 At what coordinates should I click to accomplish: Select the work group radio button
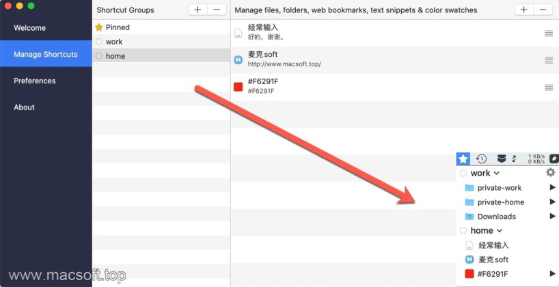[99, 42]
